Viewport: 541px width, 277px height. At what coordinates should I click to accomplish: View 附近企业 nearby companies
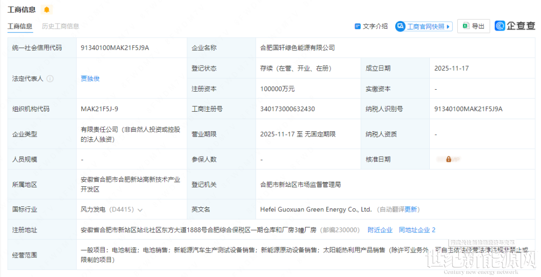coord(380,230)
